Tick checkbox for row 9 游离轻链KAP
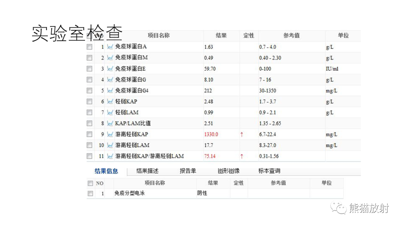402x226 pixels. [x=89, y=134]
